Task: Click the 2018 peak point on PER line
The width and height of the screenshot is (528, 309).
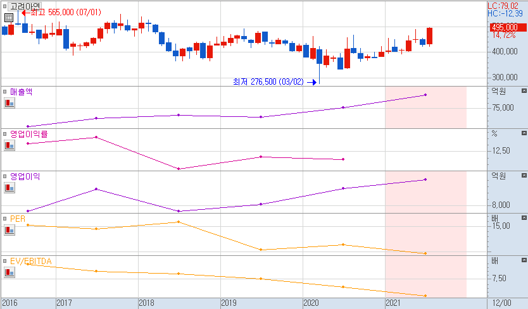Action: tap(179, 222)
